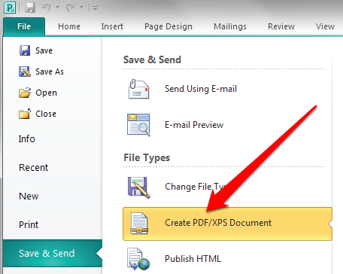Show the Recent publications list

33,167
